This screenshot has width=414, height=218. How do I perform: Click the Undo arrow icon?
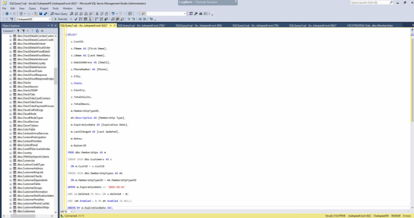point(113,14)
